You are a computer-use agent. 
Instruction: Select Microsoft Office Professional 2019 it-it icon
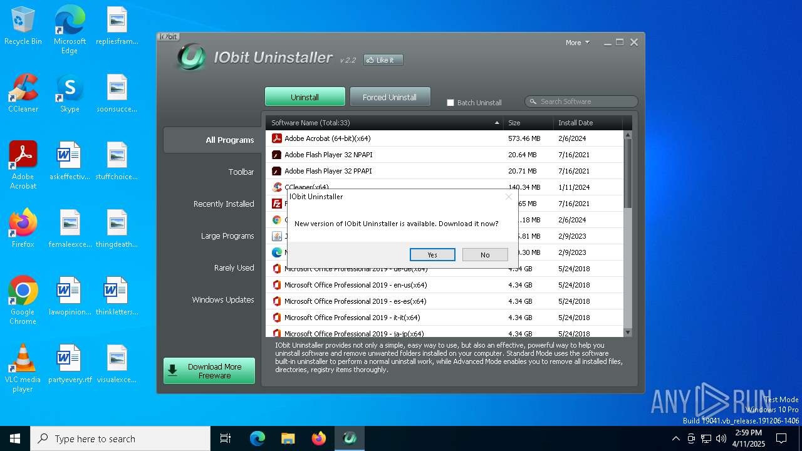277,318
